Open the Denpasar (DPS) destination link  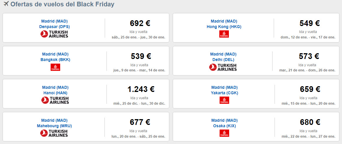[54, 27]
